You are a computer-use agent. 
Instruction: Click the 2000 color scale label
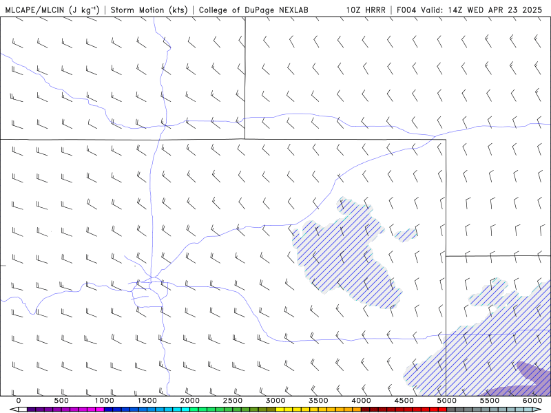click(x=190, y=401)
